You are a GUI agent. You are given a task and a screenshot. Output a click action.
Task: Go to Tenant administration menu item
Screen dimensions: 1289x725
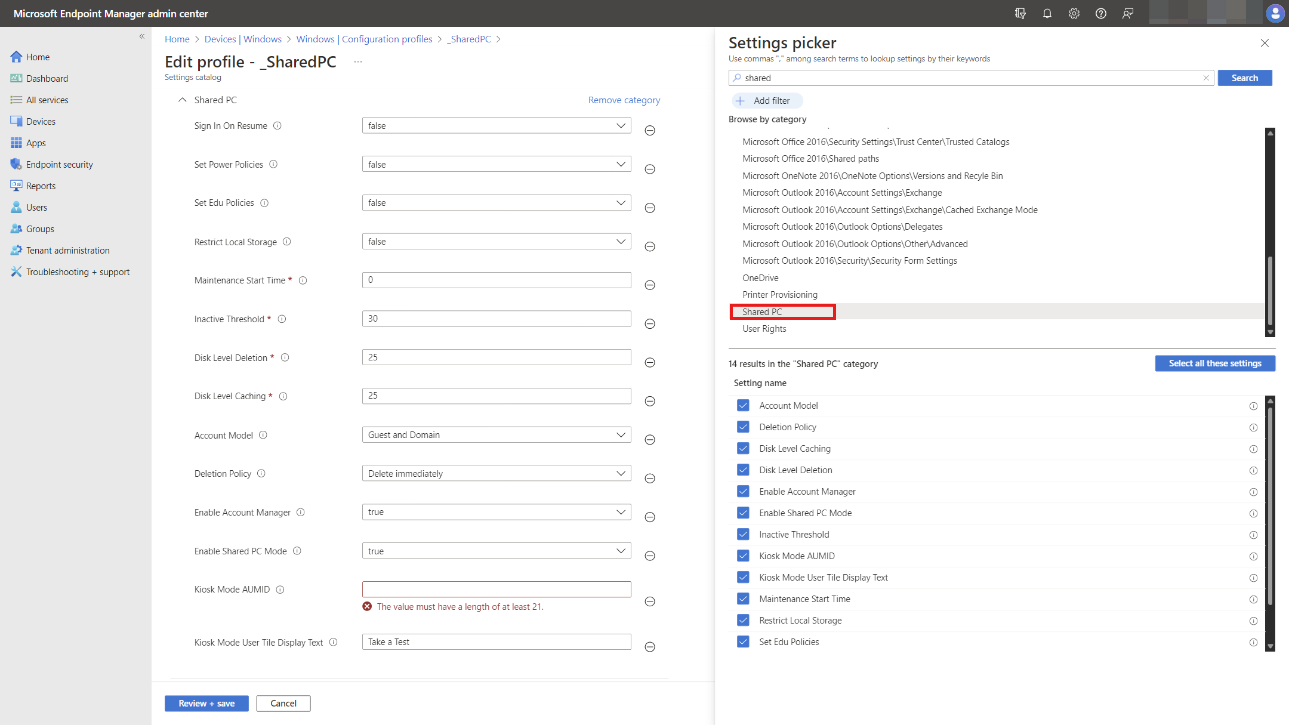pyautogui.click(x=67, y=251)
